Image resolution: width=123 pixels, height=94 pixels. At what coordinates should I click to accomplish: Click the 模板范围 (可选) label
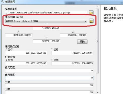[x=14, y=17]
